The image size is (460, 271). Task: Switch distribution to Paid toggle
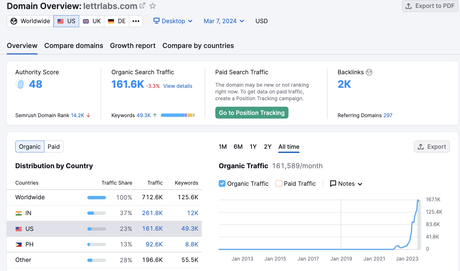(x=54, y=147)
